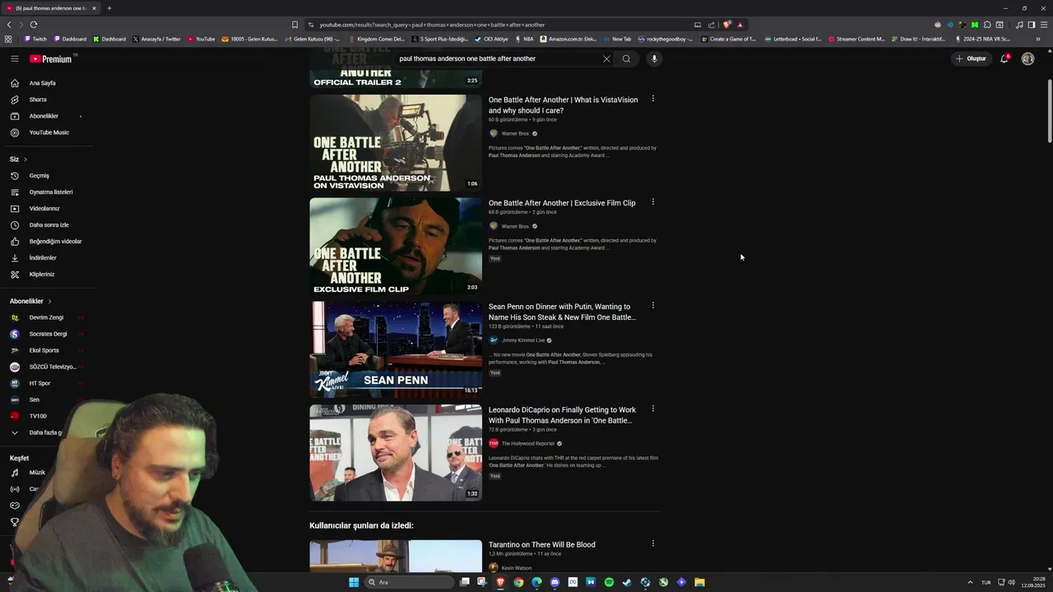This screenshot has width=1053, height=592.
Task: Open the Letterboxd bookmark
Action: [x=793, y=39]
